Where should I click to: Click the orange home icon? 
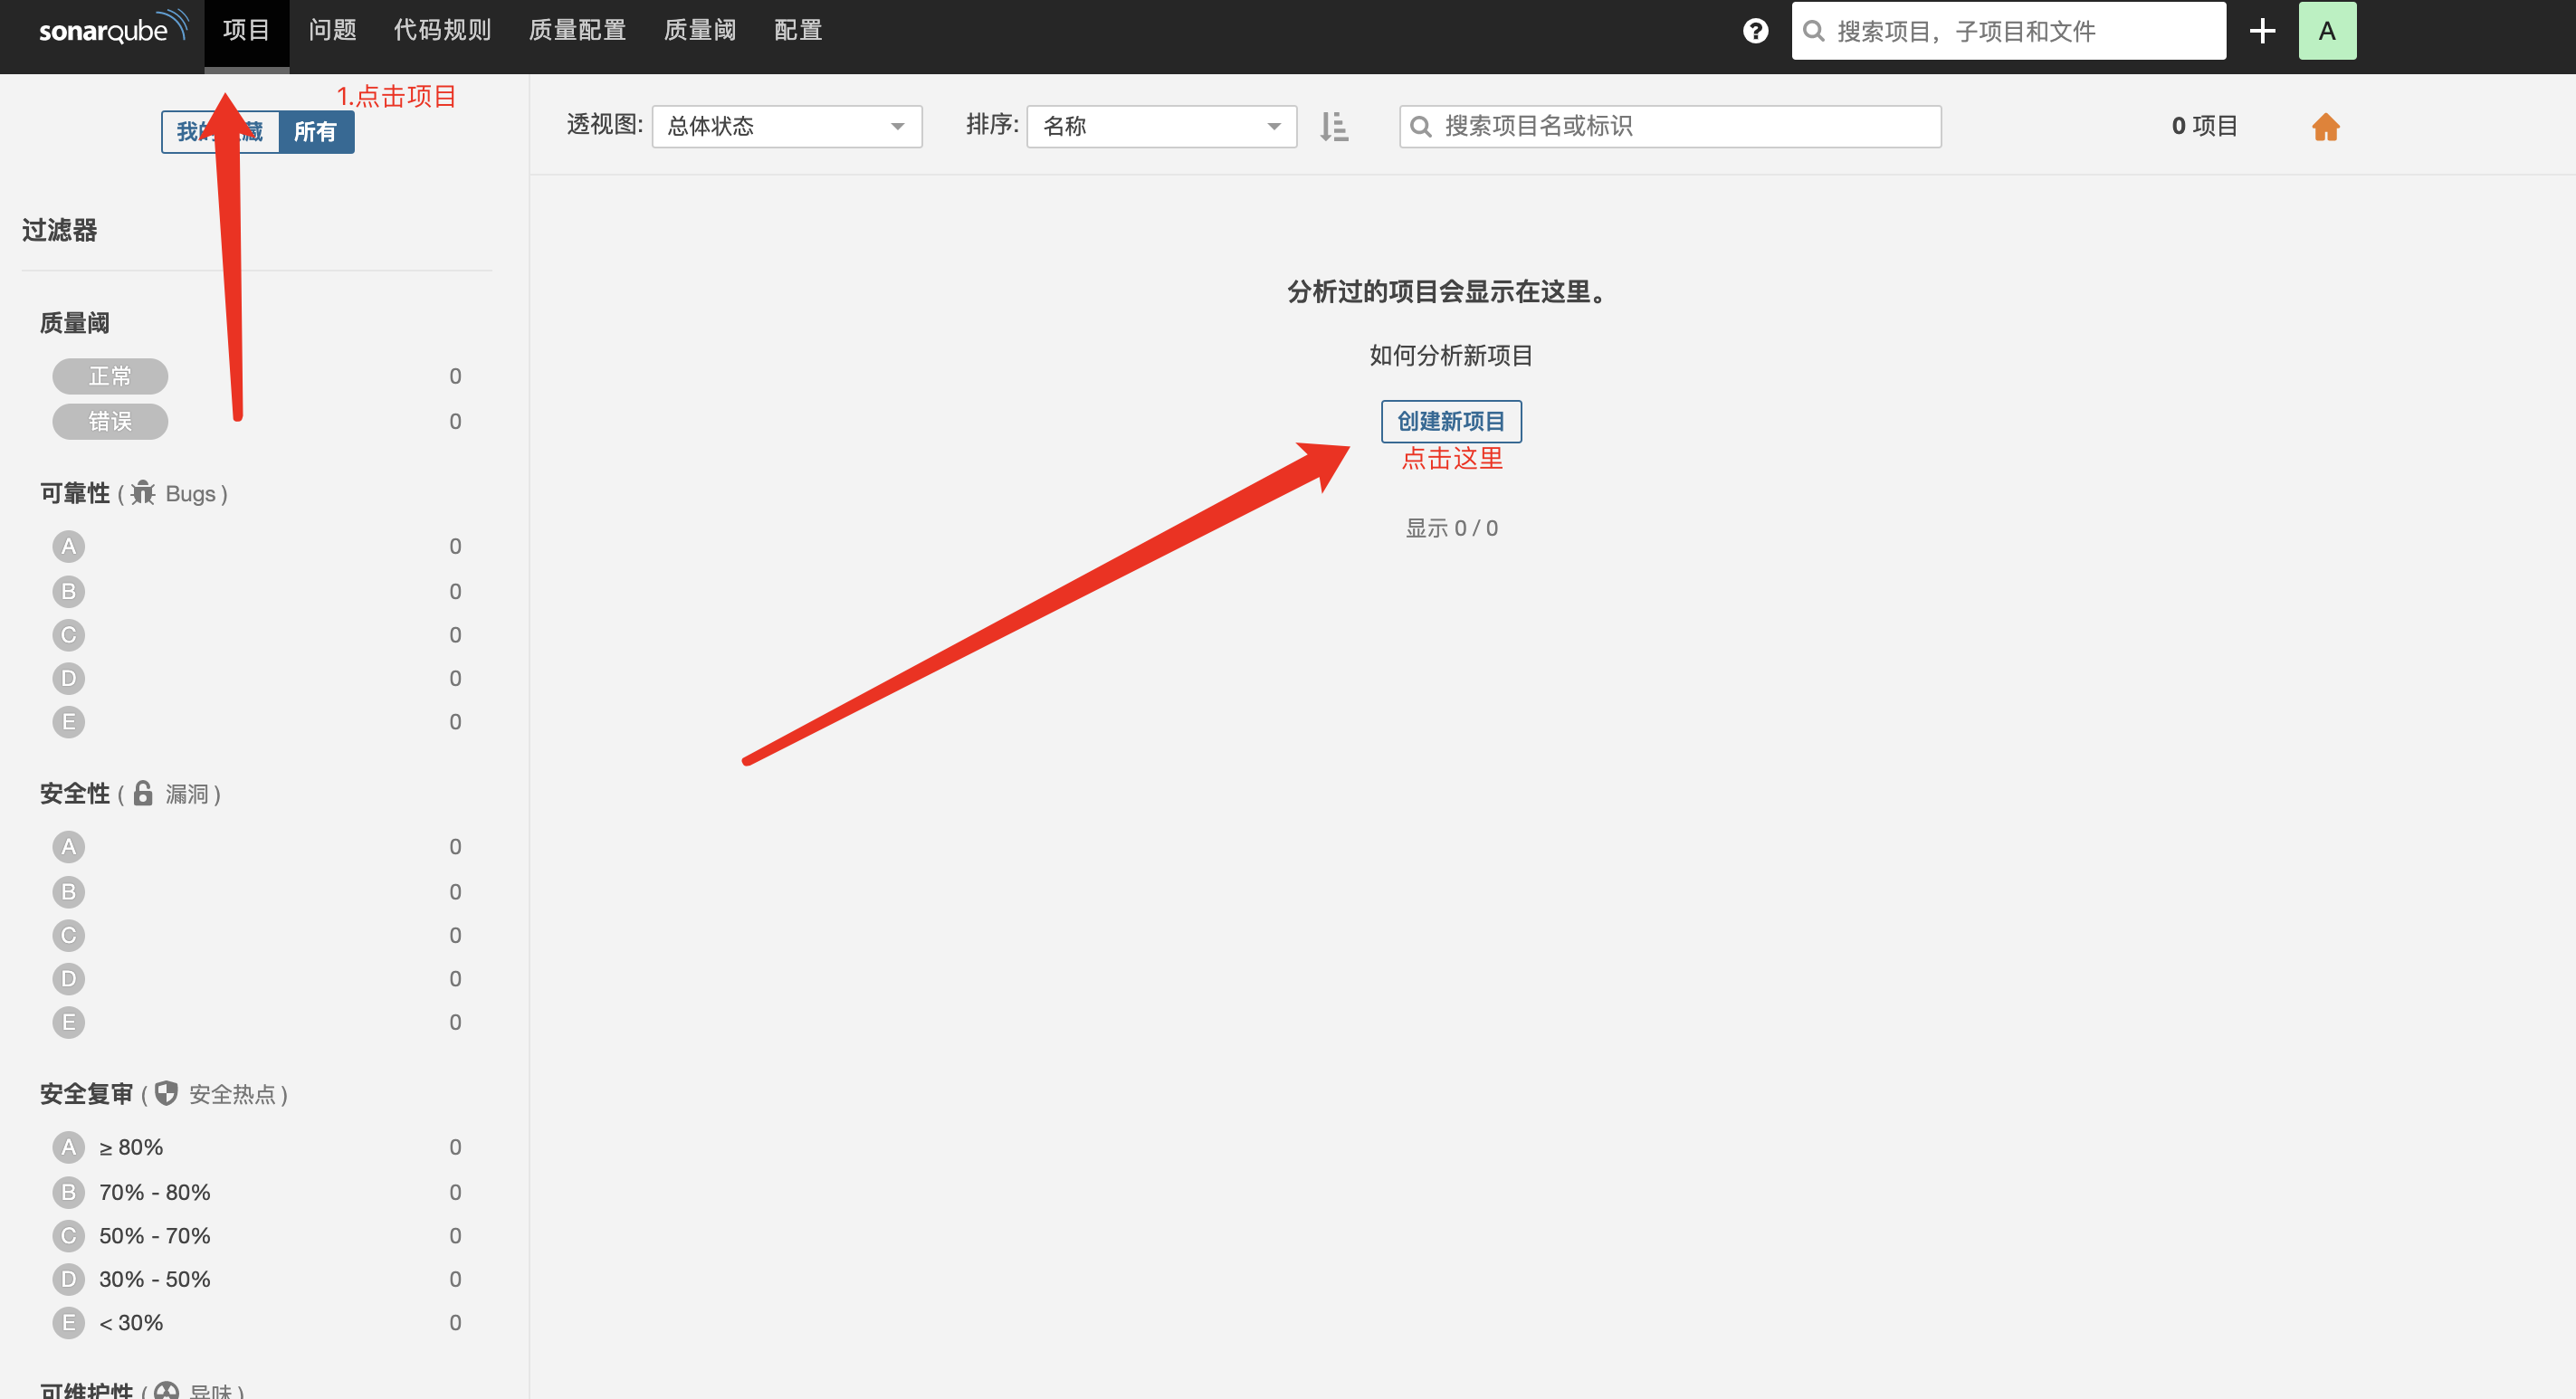(2325, 127)
